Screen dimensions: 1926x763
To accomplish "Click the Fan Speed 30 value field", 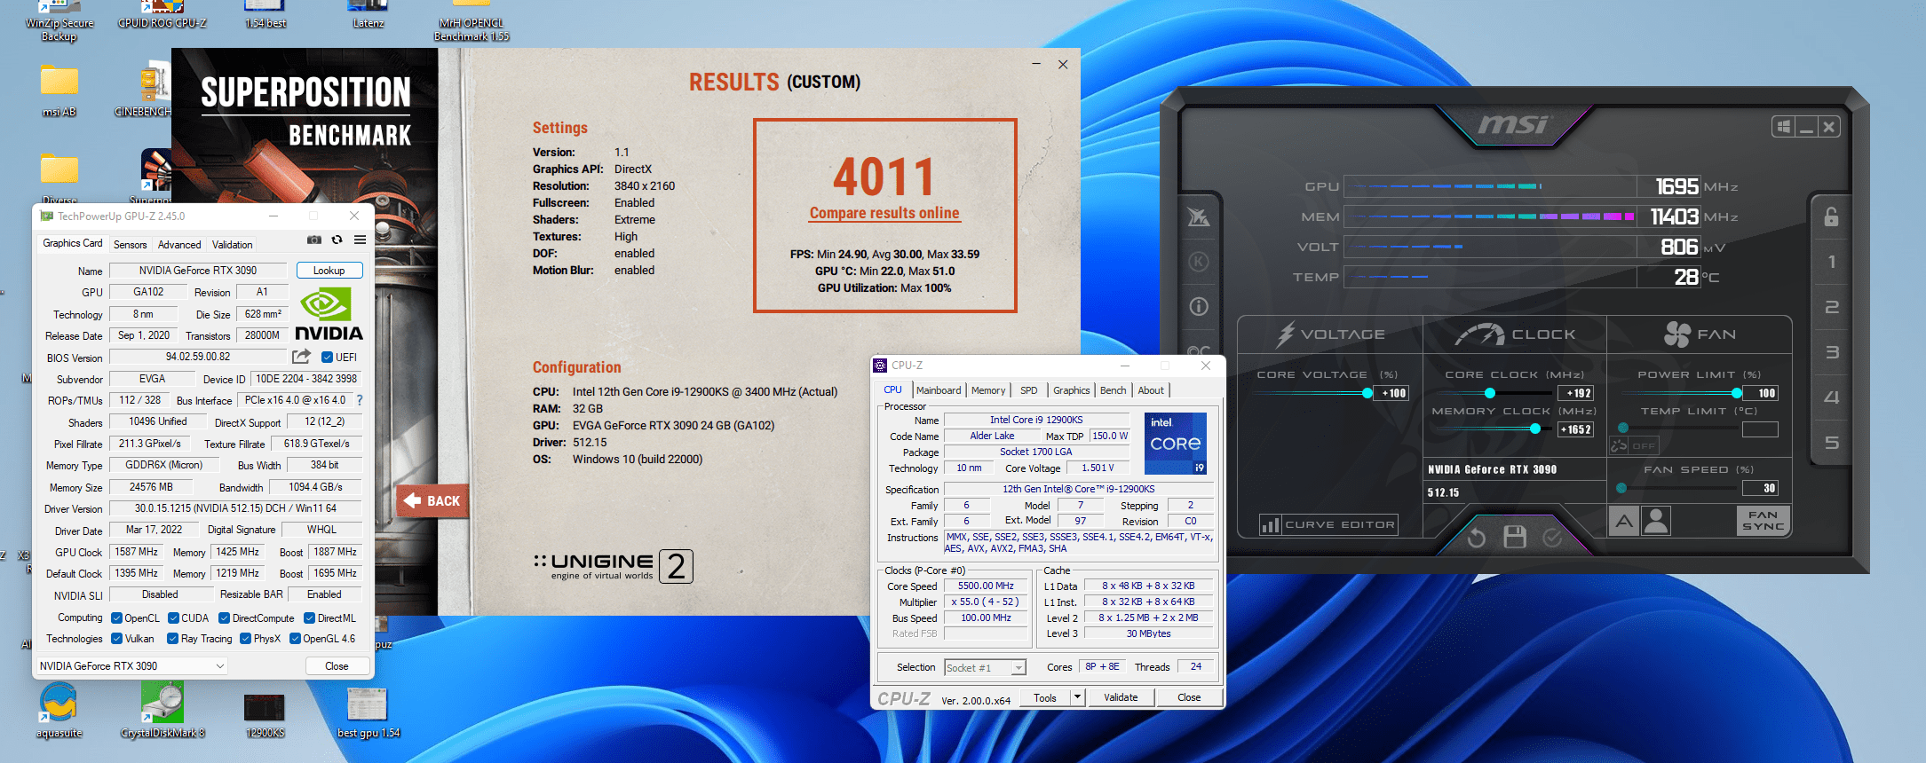I will [1760, 488].
